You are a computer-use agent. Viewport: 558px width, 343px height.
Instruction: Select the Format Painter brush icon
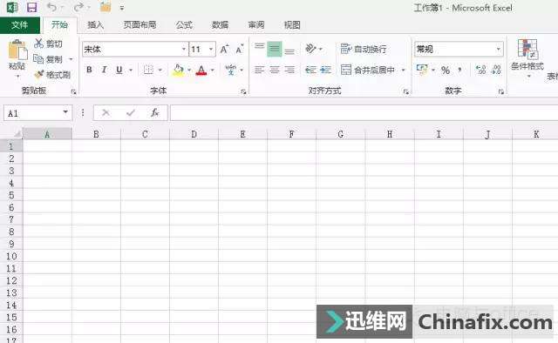[x=38, y=75]
